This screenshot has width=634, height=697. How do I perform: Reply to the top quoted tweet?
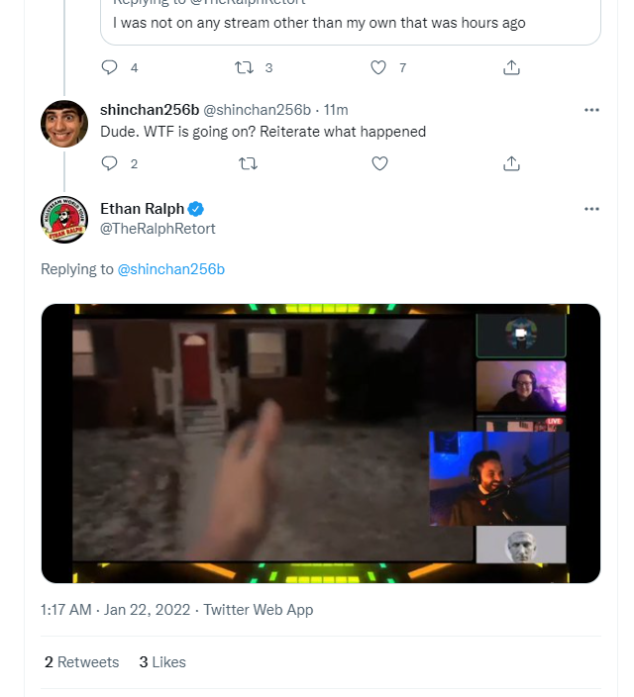(x=109, y=67)
